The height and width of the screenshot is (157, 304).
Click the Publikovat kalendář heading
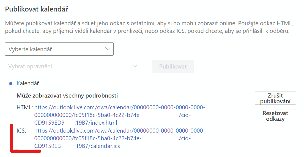[x=36, y=9]
